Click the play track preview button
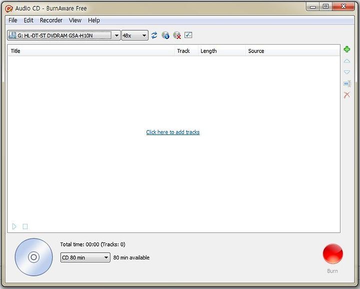 tap(14, 226)
